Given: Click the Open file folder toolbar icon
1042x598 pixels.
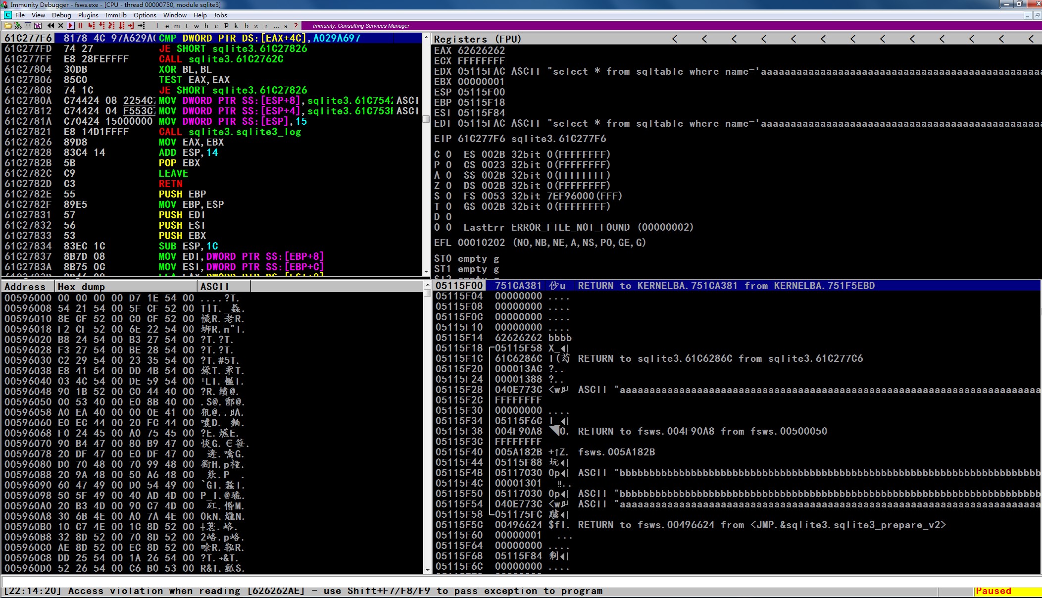Looking at the screenshot, I should [8, 26].
